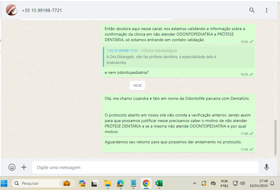
Task: Click the HOJE date separator
Action: (x=138, y=86)
